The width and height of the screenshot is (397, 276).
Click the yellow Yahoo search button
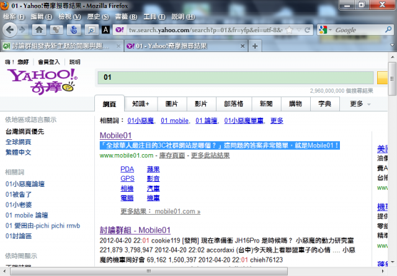pos(382,77)
